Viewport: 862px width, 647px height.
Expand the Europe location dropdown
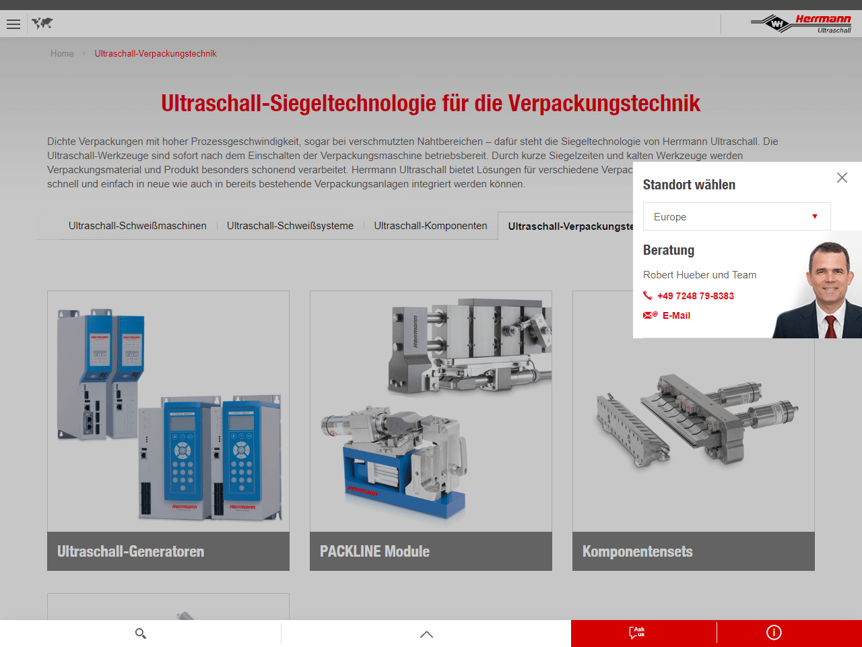pyautogui.click(x=736, y=217)
